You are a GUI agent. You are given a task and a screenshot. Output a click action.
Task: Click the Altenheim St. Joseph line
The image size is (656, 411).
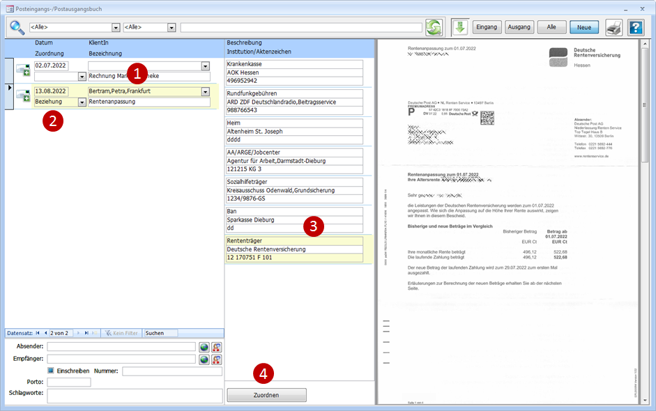tap(294, 131)
